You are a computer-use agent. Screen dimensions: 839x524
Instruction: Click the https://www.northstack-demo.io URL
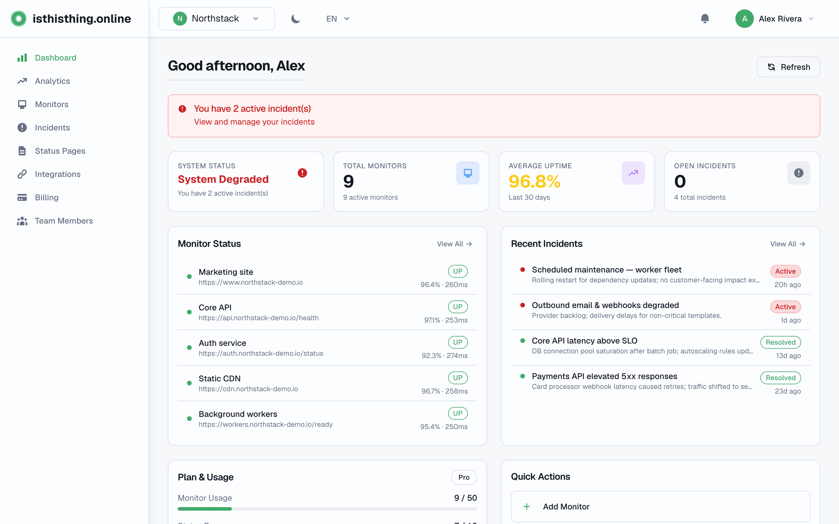(251, 282)
